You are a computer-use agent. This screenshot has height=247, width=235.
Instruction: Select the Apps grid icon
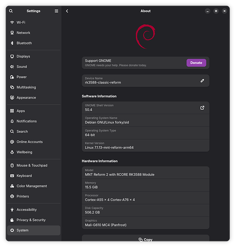(x=12, y=111)
